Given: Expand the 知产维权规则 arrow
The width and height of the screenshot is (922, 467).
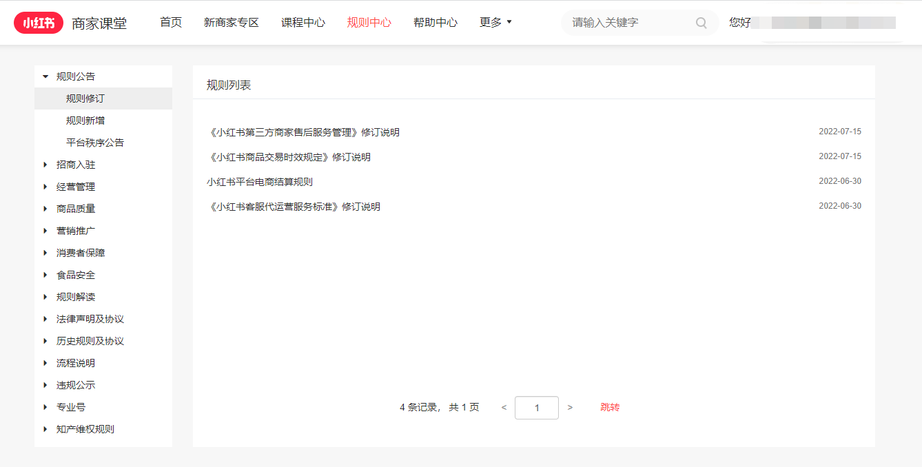Looking at the screenshot, I should click(45, 429).
